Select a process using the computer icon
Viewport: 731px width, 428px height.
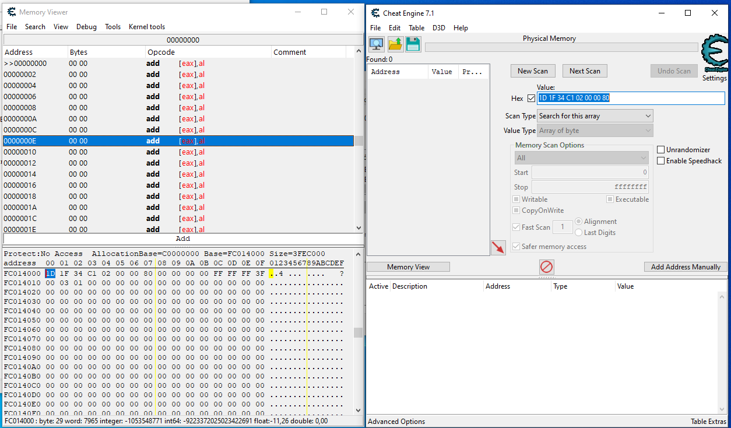pyautogui.click(x=376, y=44)
